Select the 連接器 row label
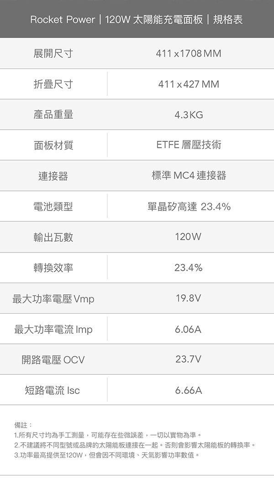The width and height of the screenshot is (274, 482). (x=53, y=176)
